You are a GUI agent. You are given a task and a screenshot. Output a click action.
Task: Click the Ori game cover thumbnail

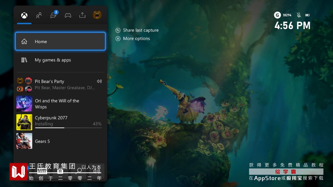24,104
